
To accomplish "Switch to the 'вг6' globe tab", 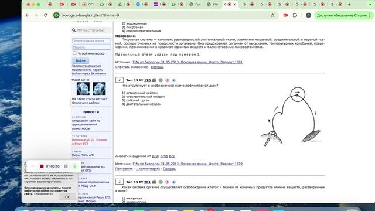I will (x=213, y=4).
